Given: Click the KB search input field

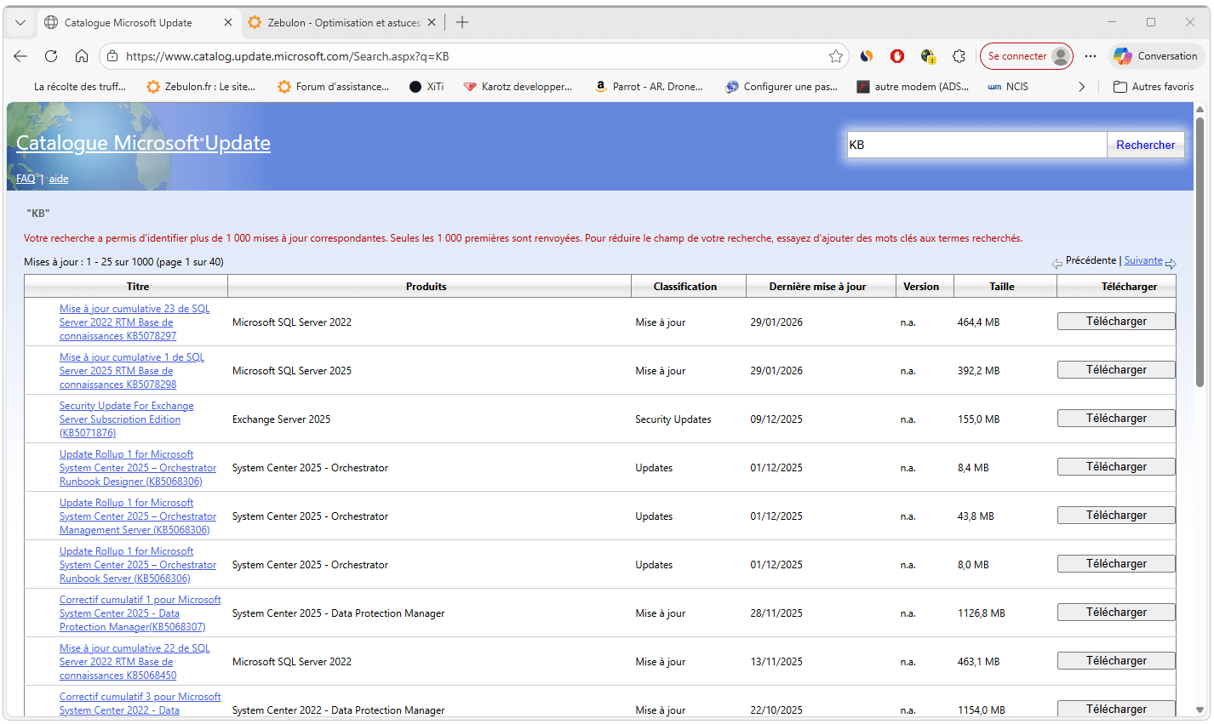Looking at the screenshot, I should pyautogui.click(x=975, y=145).
